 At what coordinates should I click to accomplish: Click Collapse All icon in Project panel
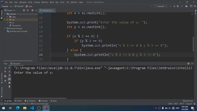click(28, 10)
